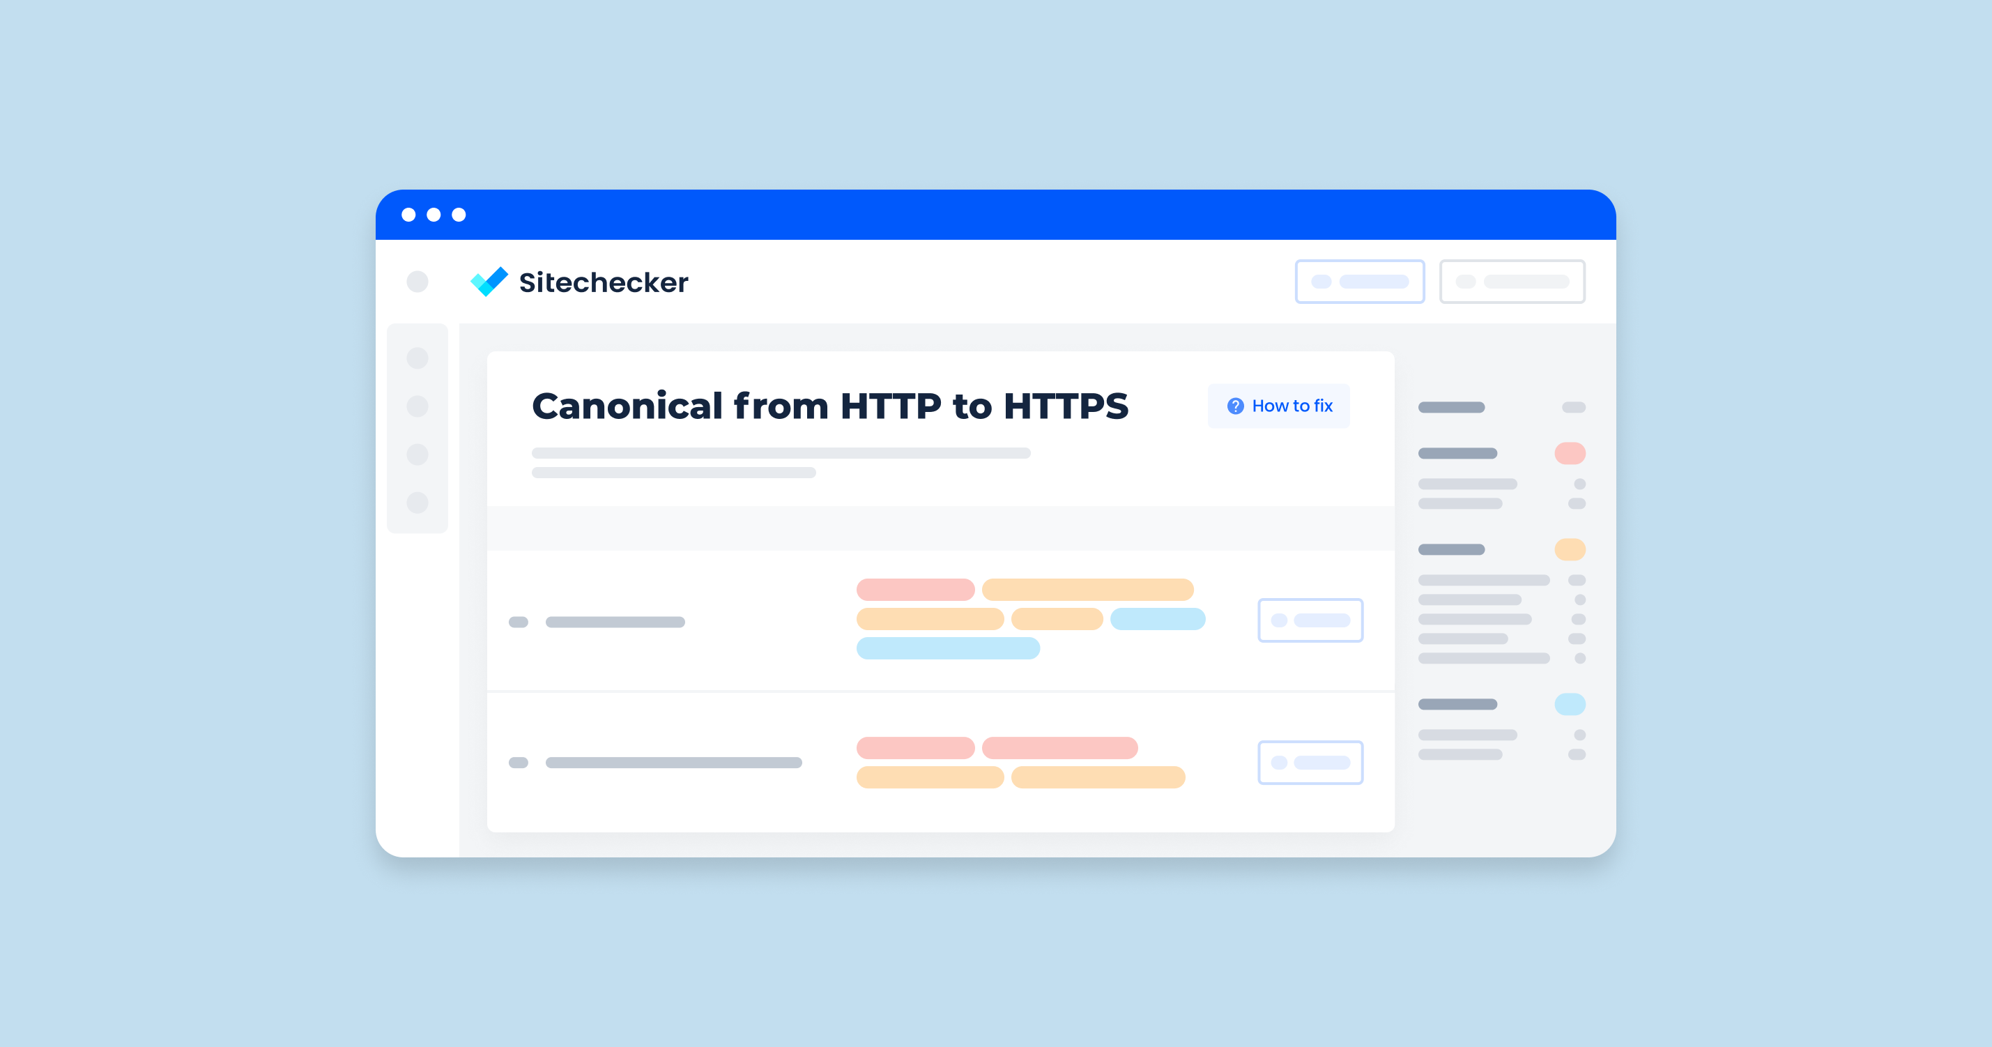Expand the second data row entry
The width and height of the screenshot is (1992, 1047).
pos(1310,763)
